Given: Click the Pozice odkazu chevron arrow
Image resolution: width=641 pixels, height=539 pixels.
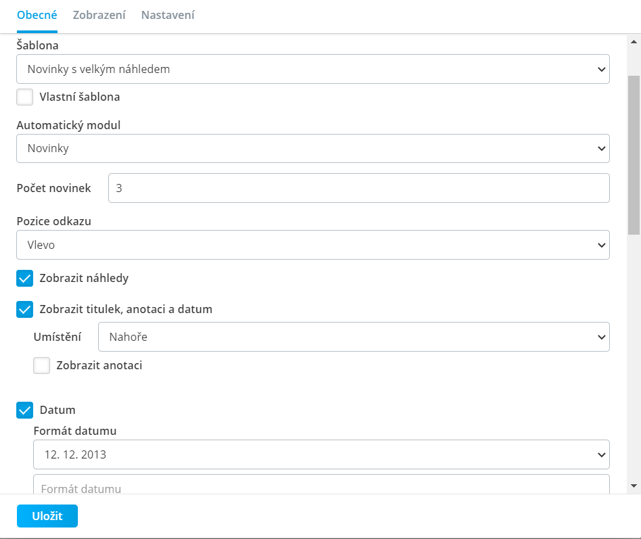Looking at the screenshot, I should coord(601,245).
